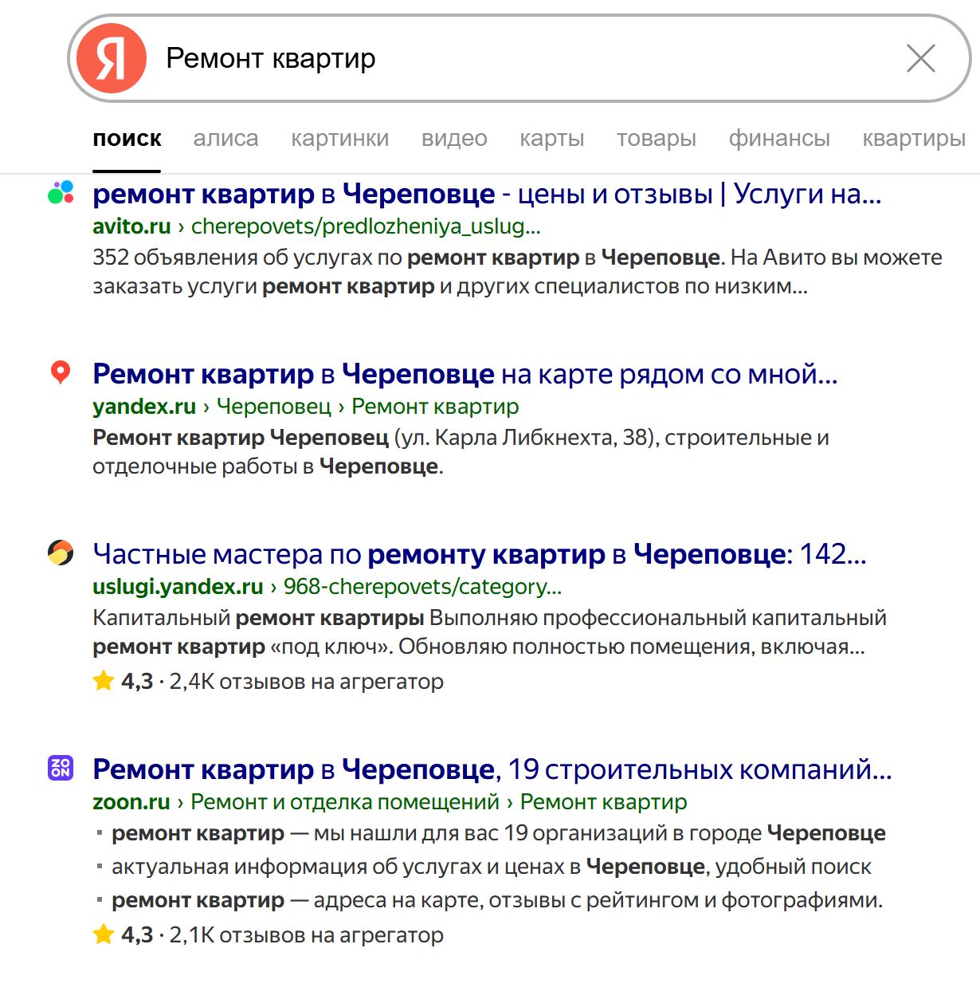This screenshot has width=980, height=1007.
Task: Clear the search query with X
Action: [x=921, y=58]
